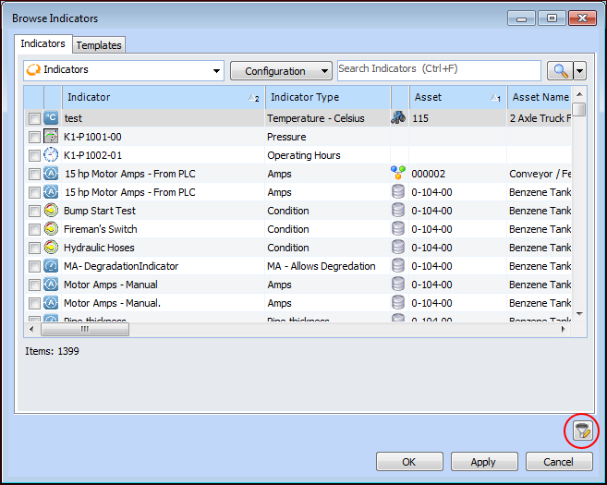Viewport: 607px width, 485px height.
Task: Click the Apply button
Action: pyautogui.click(x=482, y=462)
